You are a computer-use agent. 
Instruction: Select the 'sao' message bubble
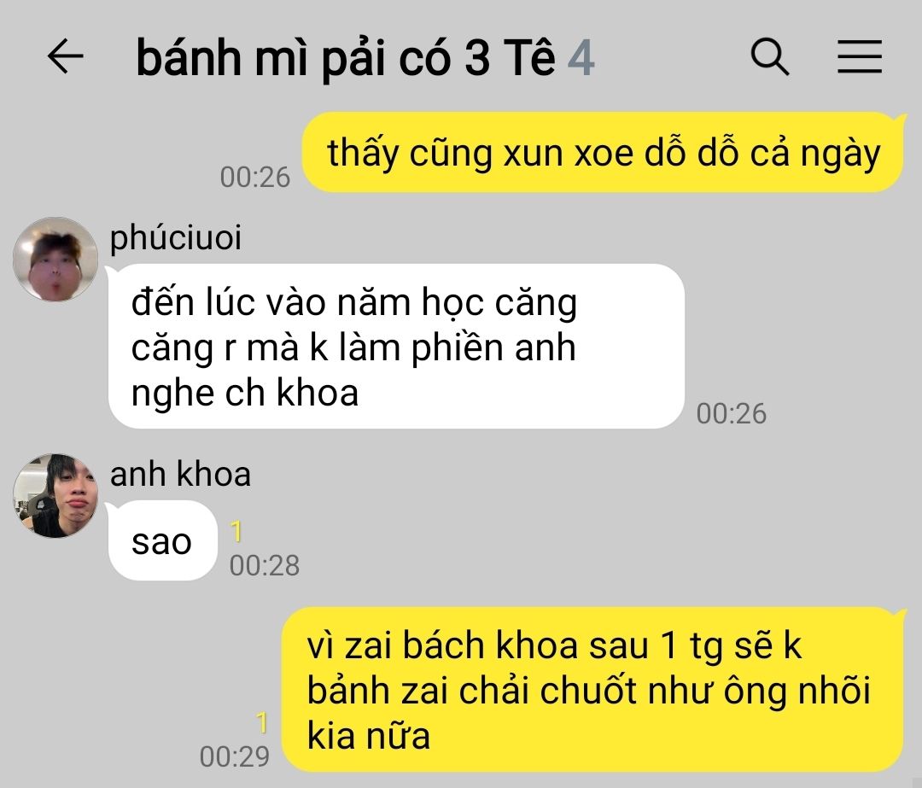pyautogui.click(x=162, y=541)
